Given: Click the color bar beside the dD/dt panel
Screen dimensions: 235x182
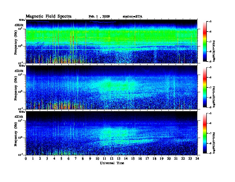Looking at the screenshot, I should pos(205,87).
